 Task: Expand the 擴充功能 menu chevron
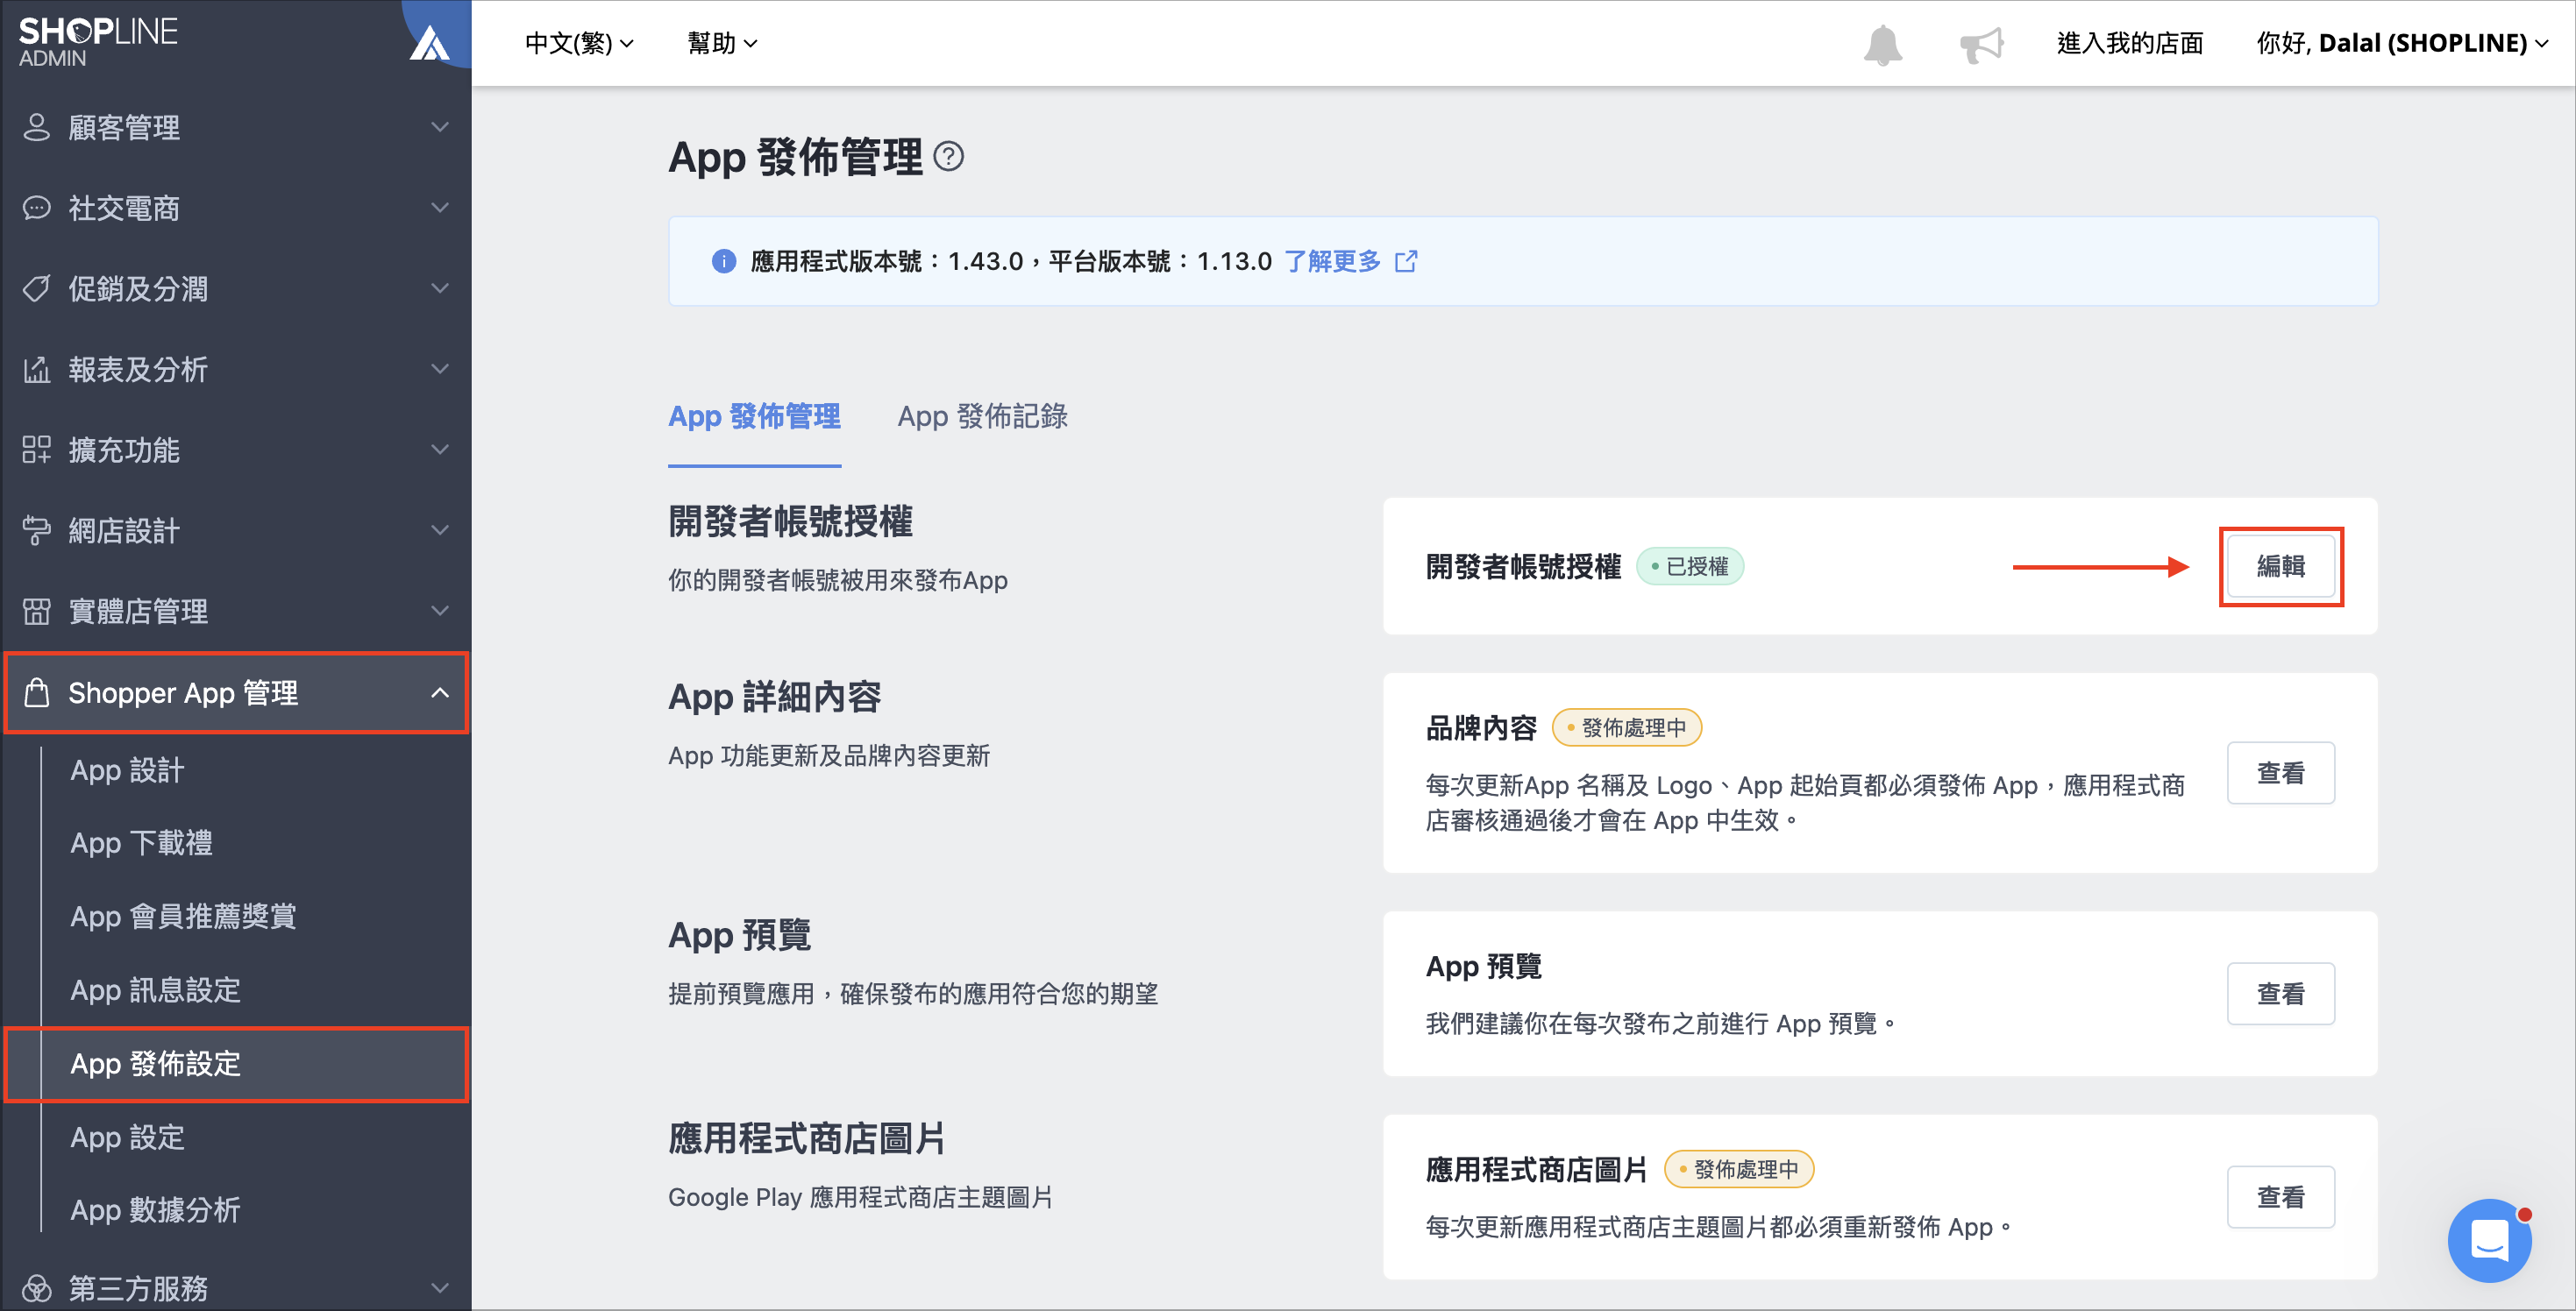coord(440,450)
